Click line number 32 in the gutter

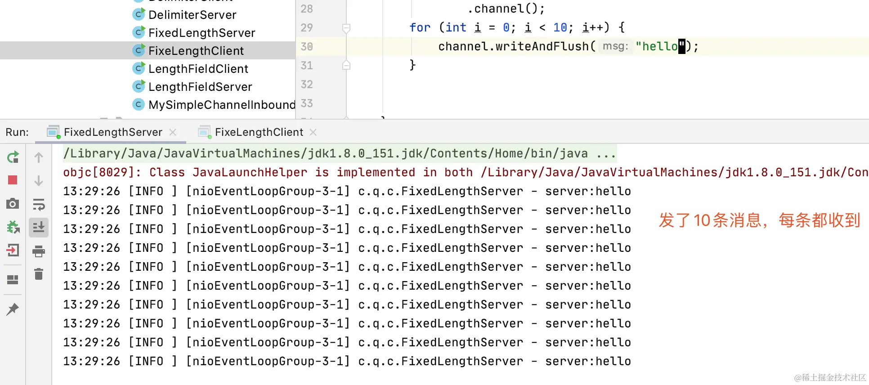point(307,84)
